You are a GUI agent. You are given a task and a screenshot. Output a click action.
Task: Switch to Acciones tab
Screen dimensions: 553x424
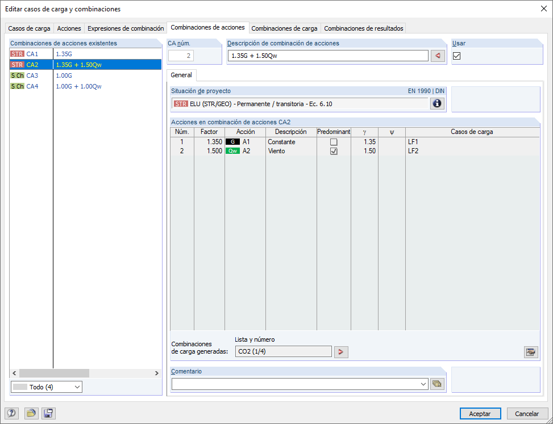point(69,28)
